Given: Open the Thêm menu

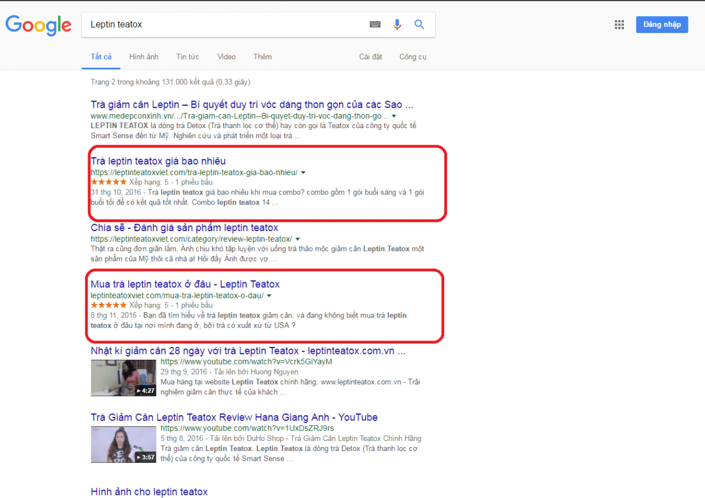Looking at the screenshot, I should click(263, 57).
